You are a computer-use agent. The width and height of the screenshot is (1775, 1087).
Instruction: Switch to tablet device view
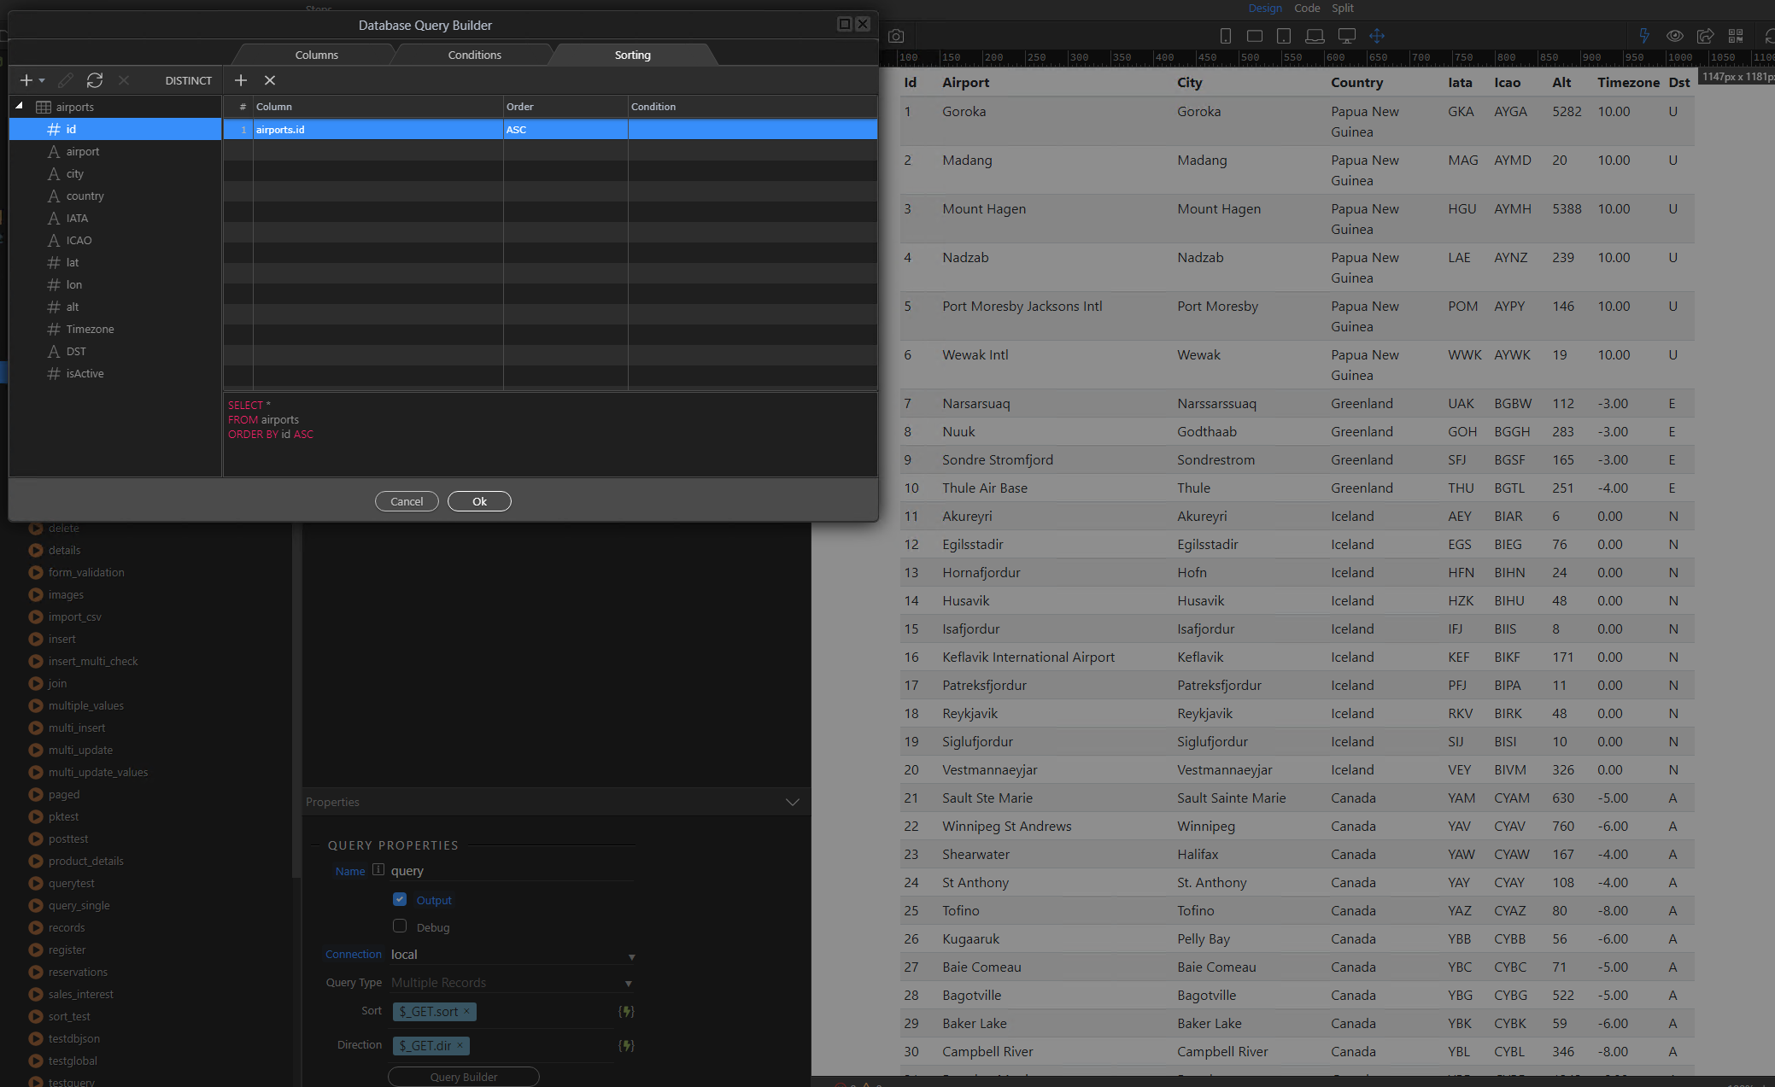1284,36
